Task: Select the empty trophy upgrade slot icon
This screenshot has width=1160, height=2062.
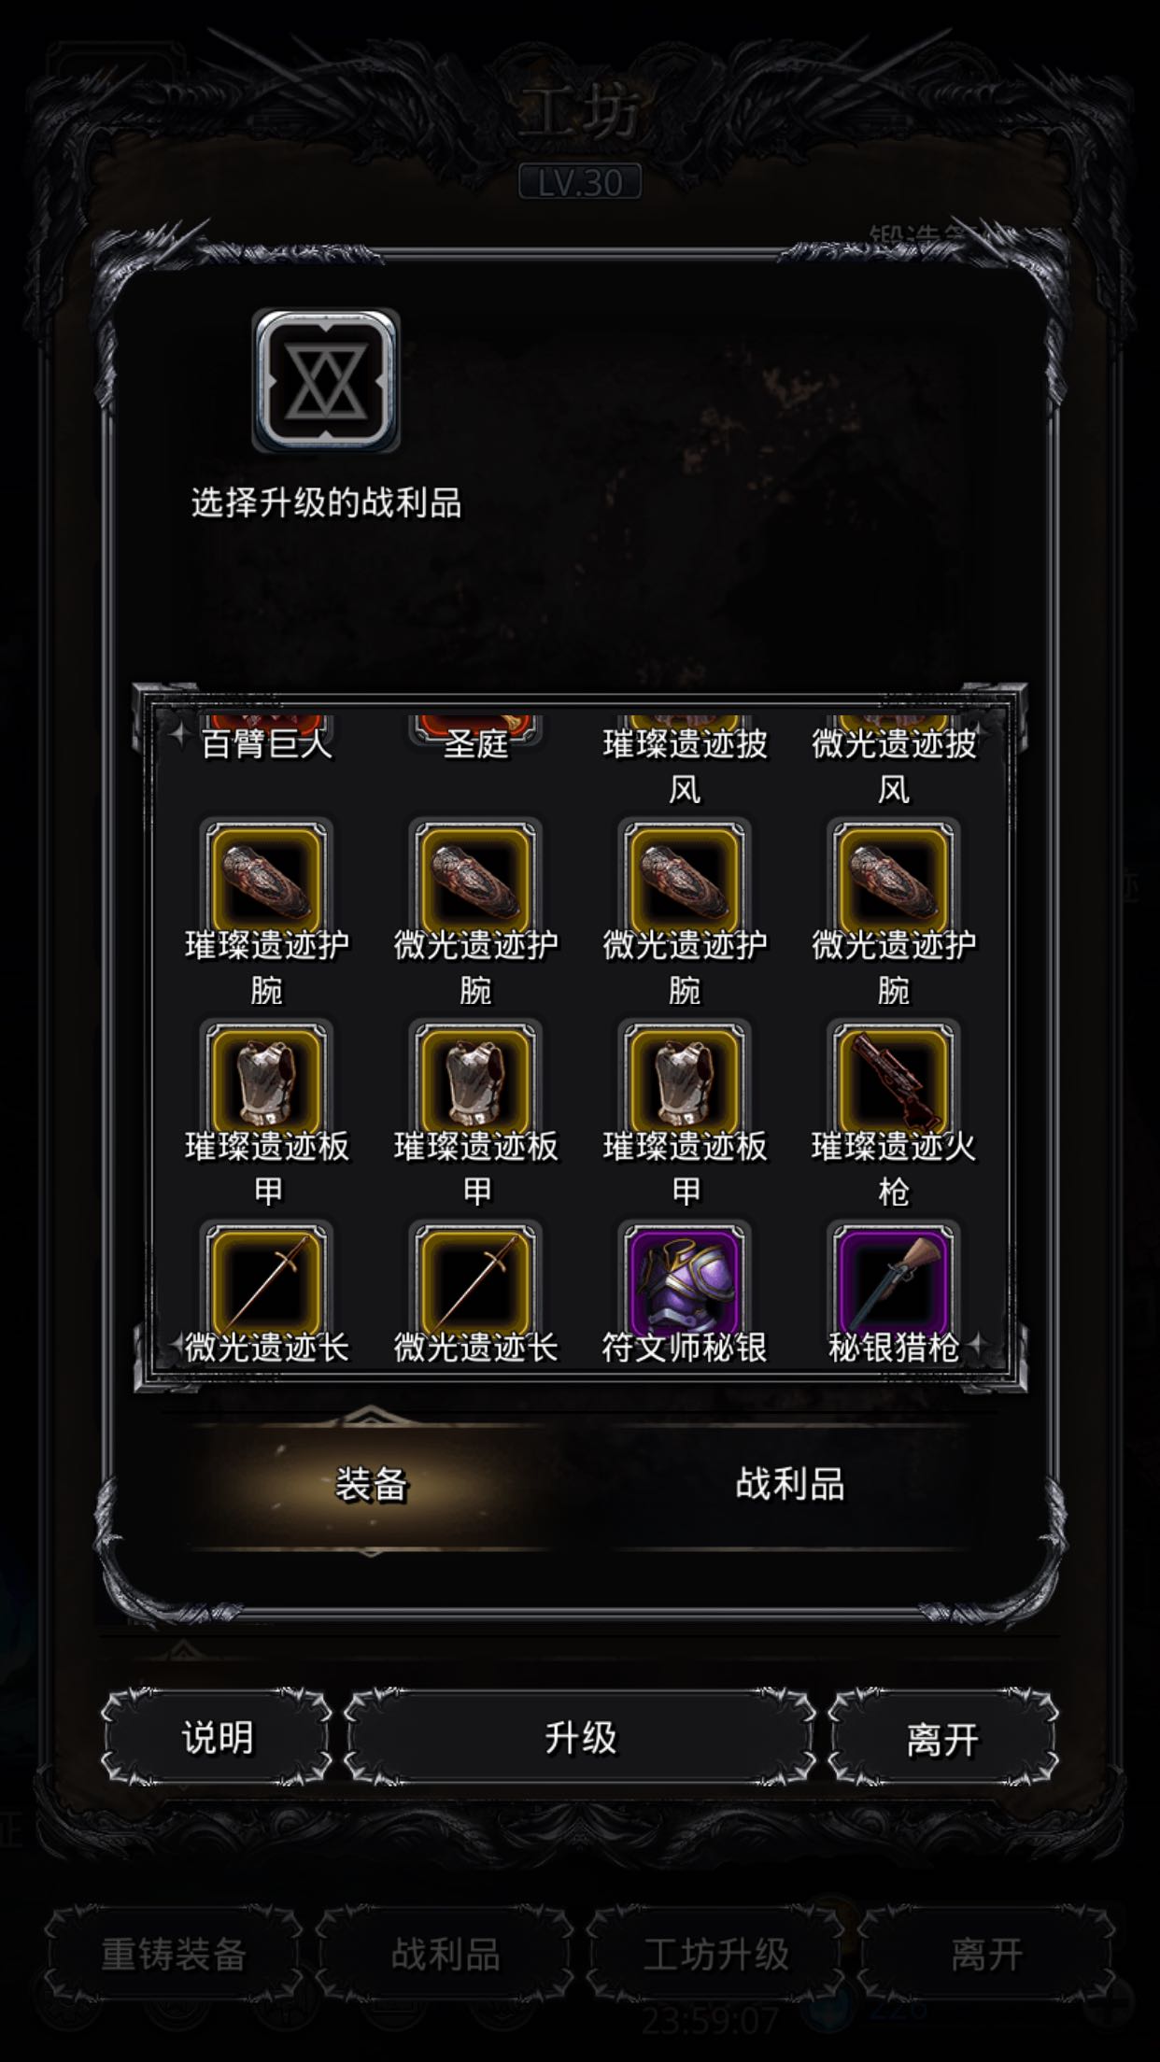Action: pyautogui.click(x=326, y=381)
